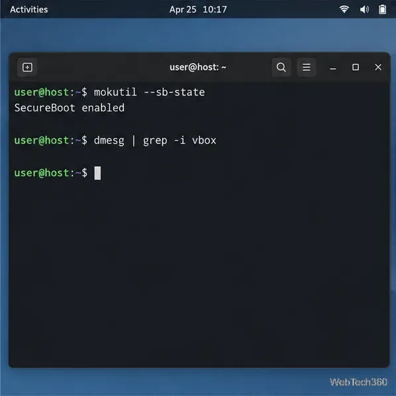
Task: Click the terminal cursor block at the prompt
Action: pos(97,173)
